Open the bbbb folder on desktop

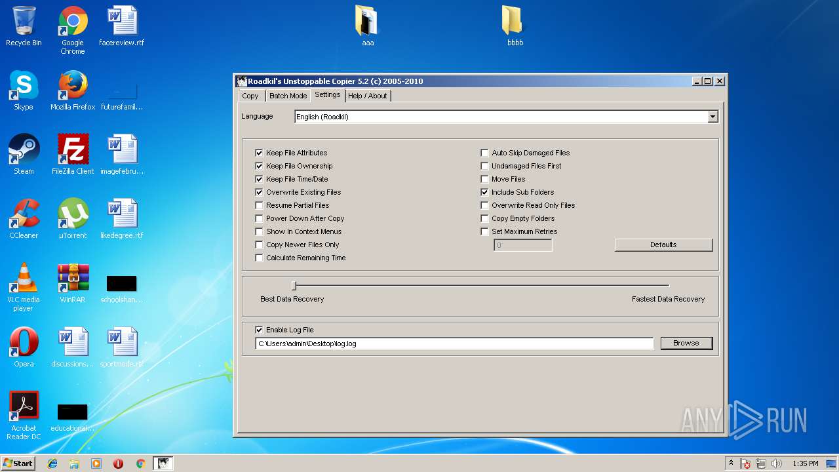pyautogui.click(x=515, y=26)
